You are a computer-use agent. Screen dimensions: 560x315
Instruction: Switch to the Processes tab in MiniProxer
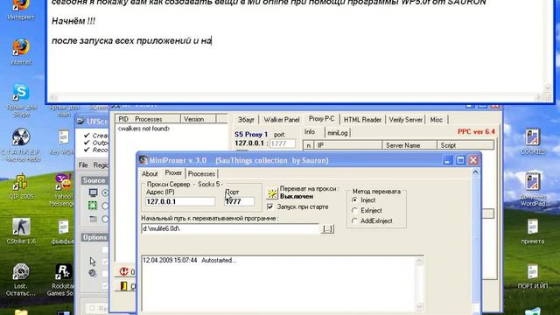201,174
